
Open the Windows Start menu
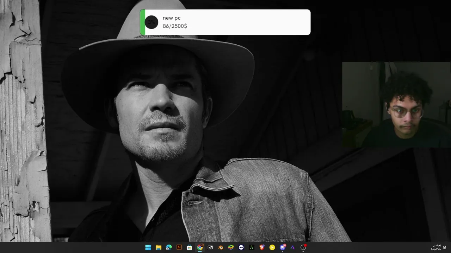tap(148, 247)
